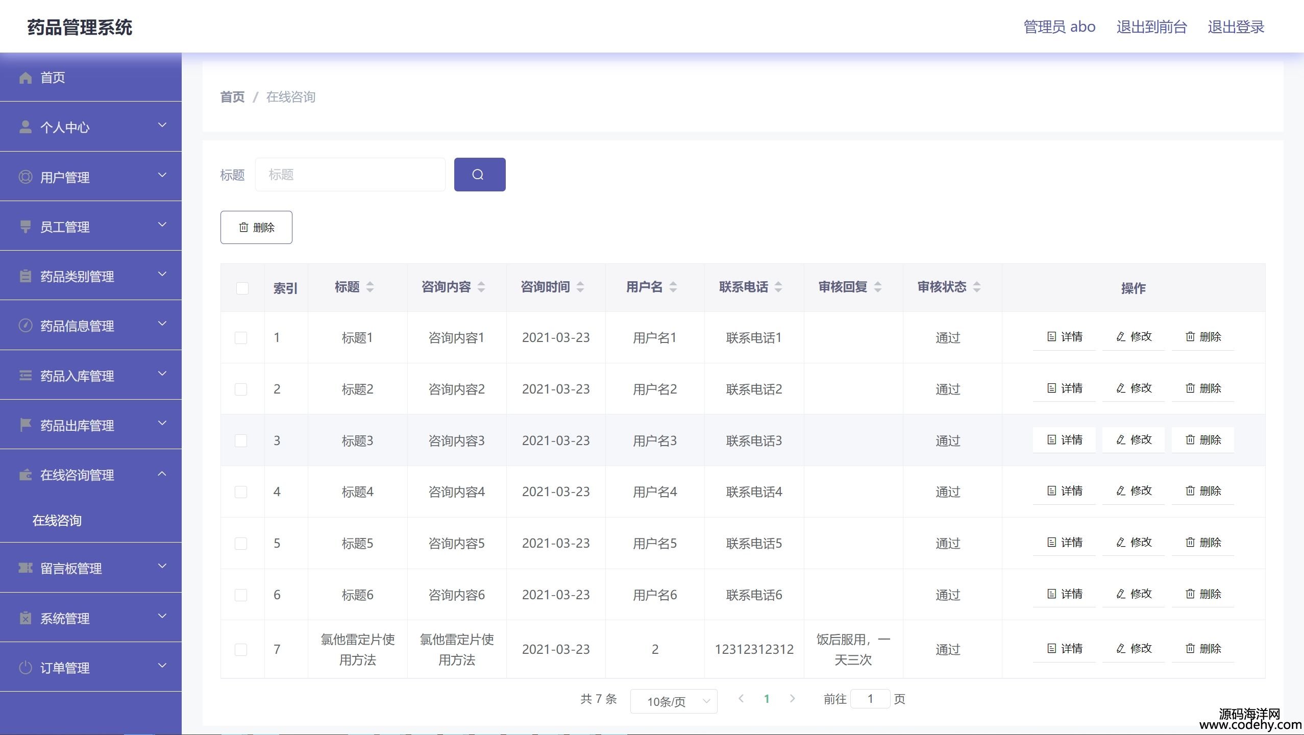1304x735 pixels.
Task: Check the row with index 7
Action: point(241,650)
